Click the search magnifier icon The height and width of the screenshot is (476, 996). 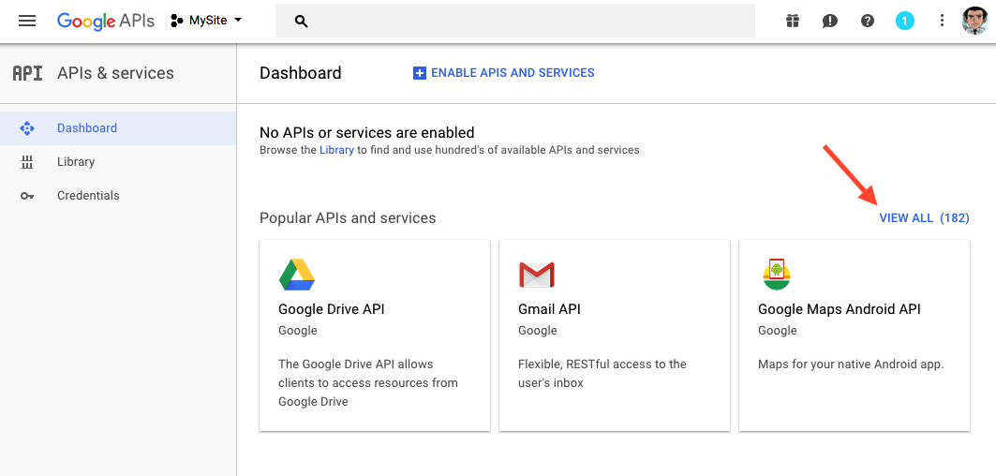[x=302, y=22]
